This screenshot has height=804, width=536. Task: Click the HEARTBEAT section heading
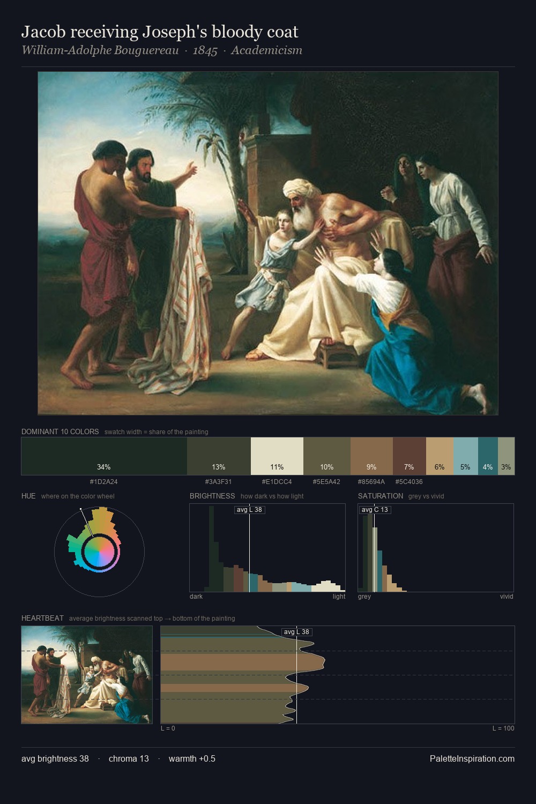click(42, 618)
